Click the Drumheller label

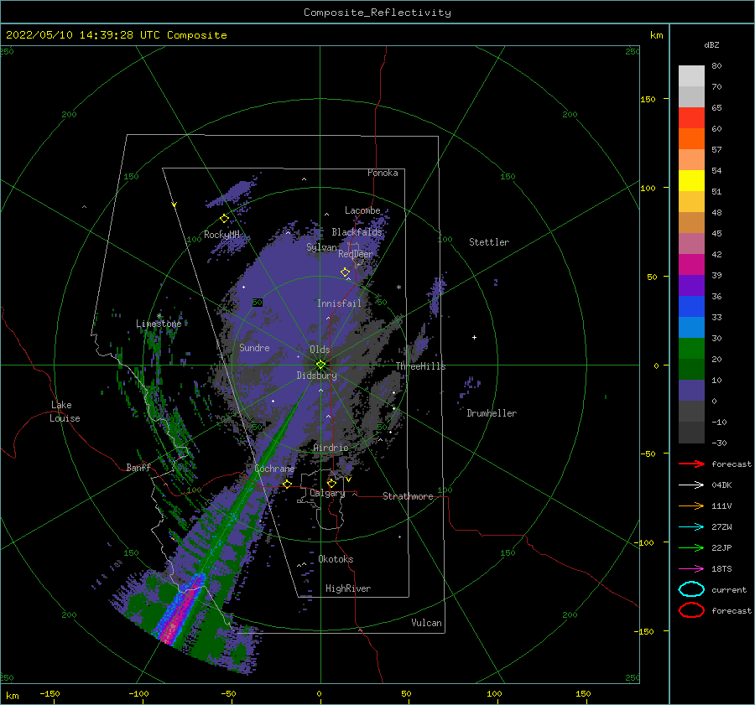pyautogui.click(x=492, y=413)
